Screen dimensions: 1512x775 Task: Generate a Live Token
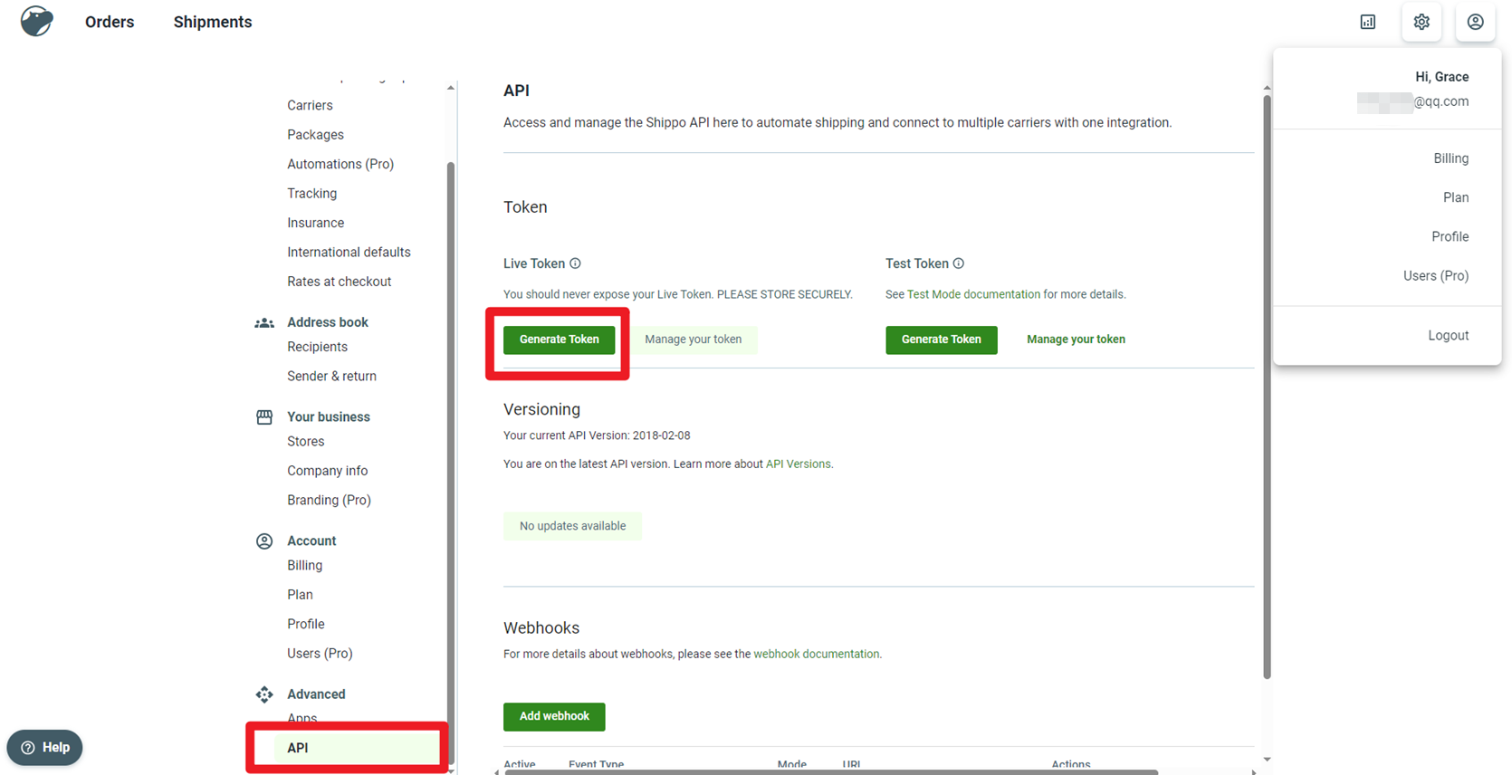click(x=559, y=340)
